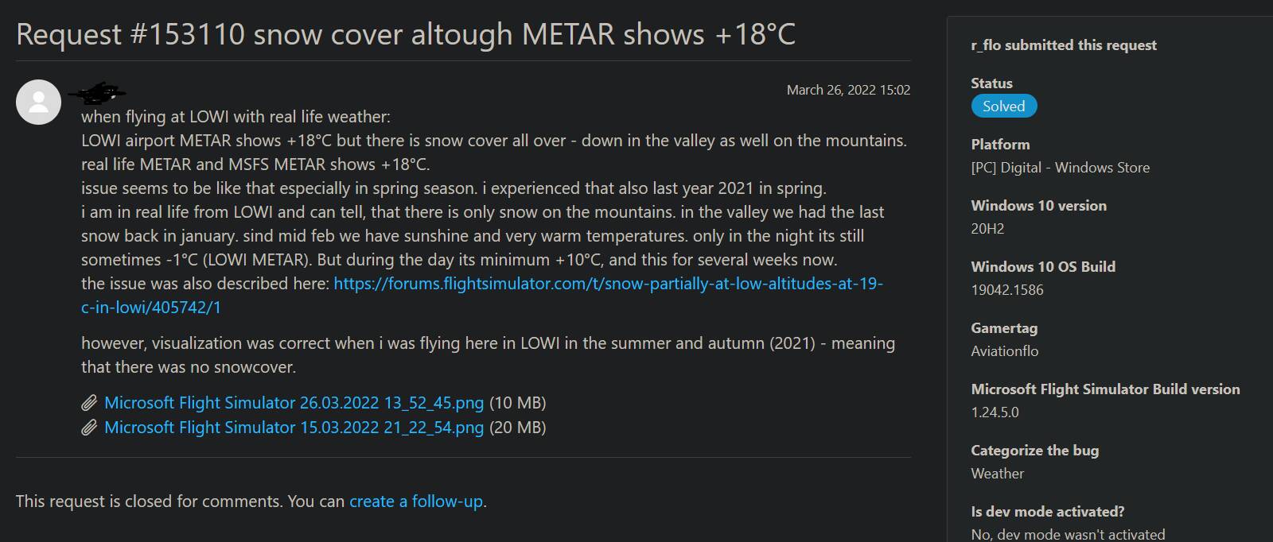Viewport: 1273px width, 542px height.
Task: Click the grey user avatar icon
Action: click(38, 102)
